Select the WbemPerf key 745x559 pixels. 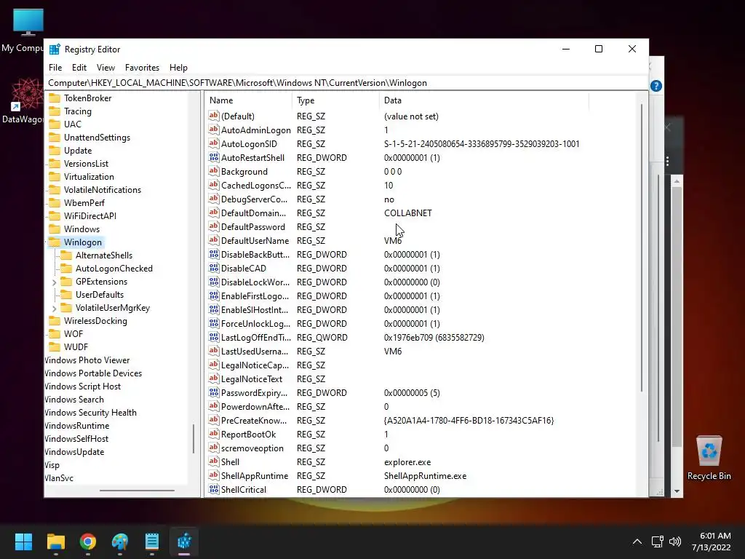84,203
